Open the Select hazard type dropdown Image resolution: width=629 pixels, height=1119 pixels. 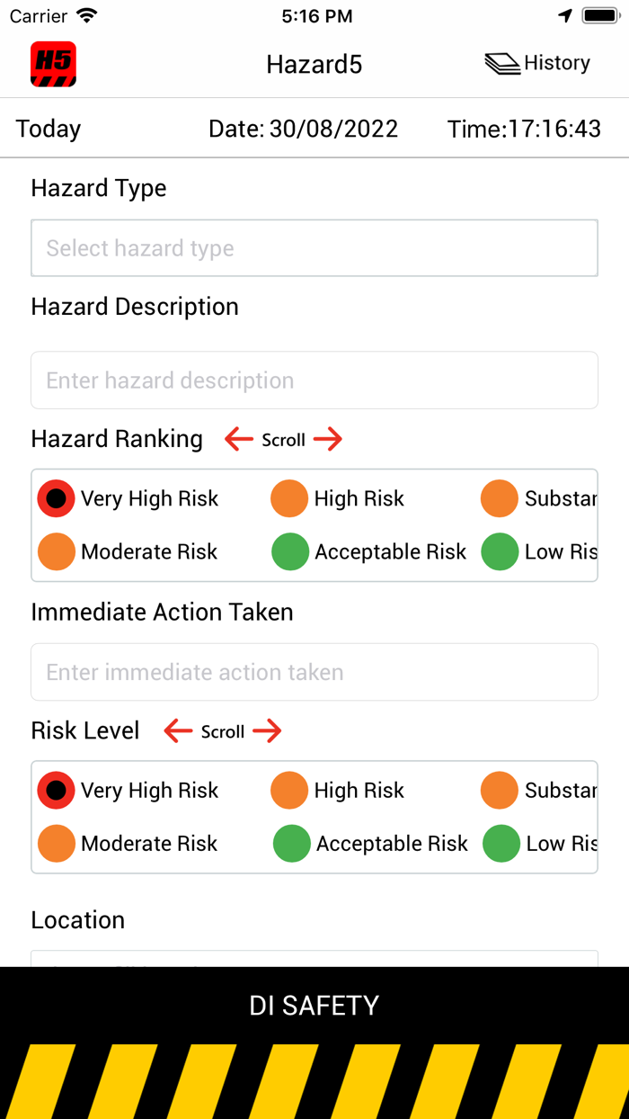click(314, 247)
